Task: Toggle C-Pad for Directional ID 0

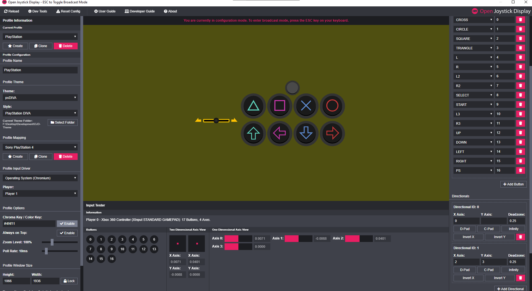Action: [488, 229]
